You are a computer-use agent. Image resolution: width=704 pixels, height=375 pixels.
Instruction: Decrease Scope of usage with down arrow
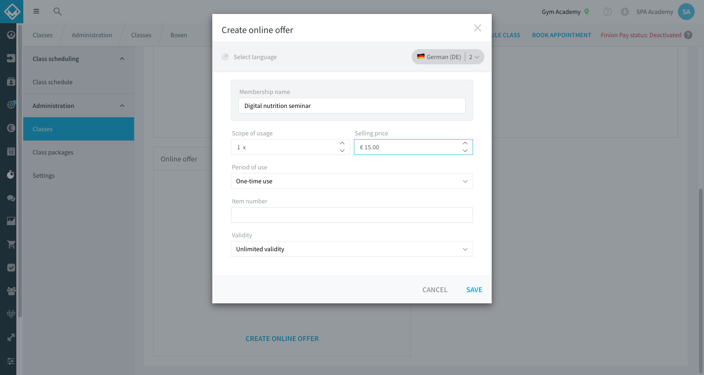point(342,151)
